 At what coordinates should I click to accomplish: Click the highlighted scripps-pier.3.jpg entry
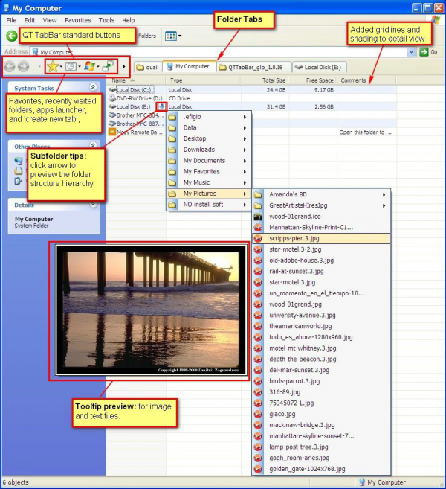[x=321, y=238]
